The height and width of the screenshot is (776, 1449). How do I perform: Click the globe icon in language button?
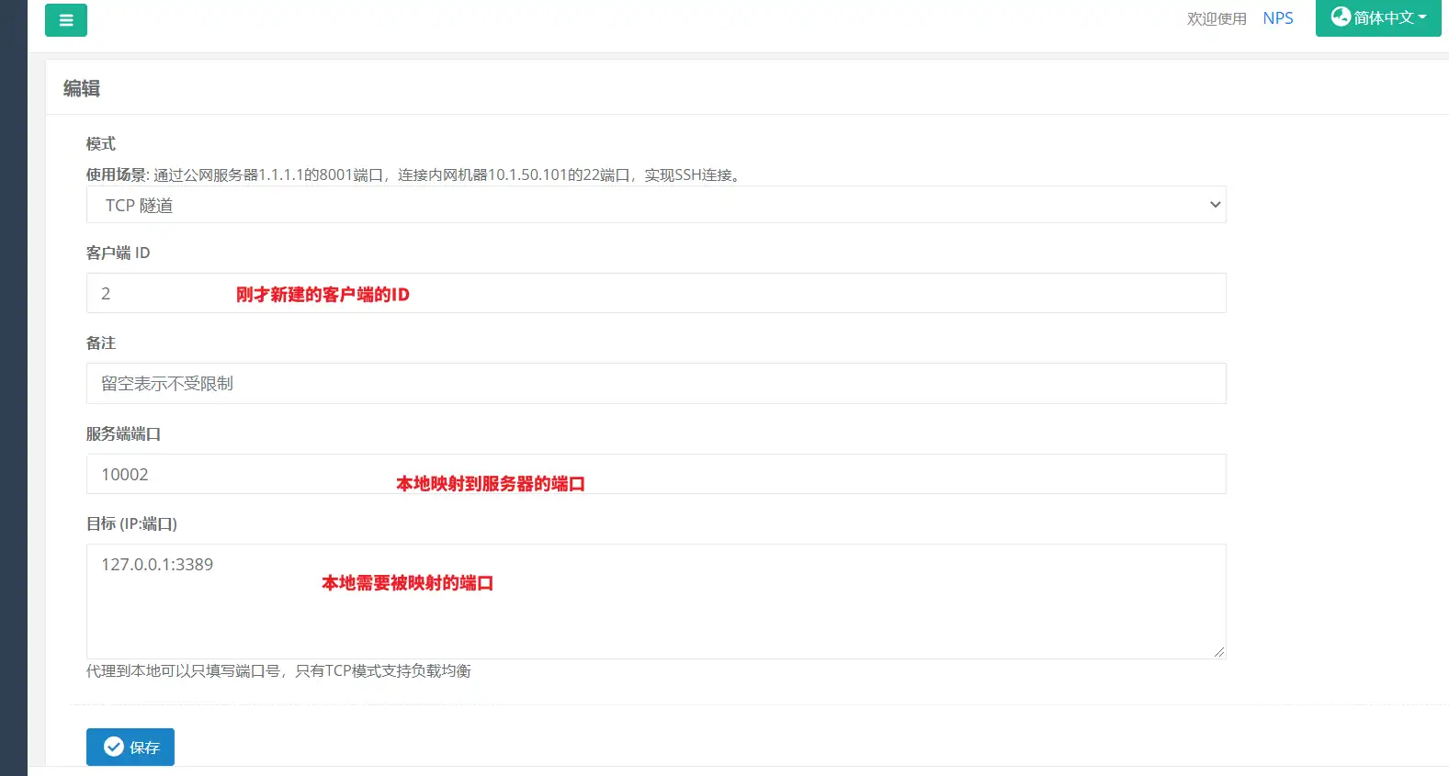(x=1341, y=17)
